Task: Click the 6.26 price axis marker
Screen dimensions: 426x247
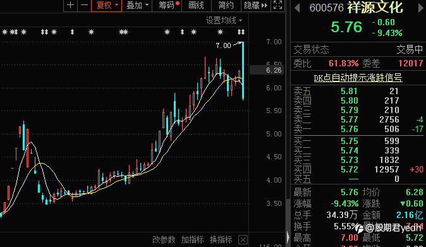Action: pyautogui.click(x=267, y=70)
